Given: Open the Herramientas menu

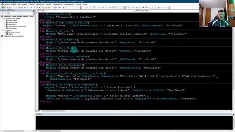Looking at the screenshot, I should click(x=57, y=4).
